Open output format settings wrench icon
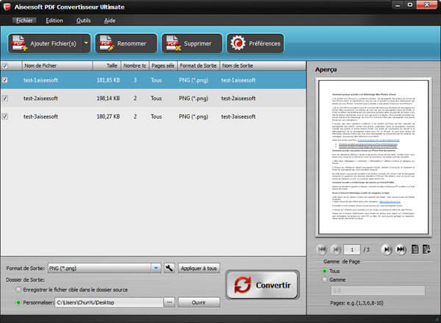This screenshot has height=323, width=441. point(169,268)
